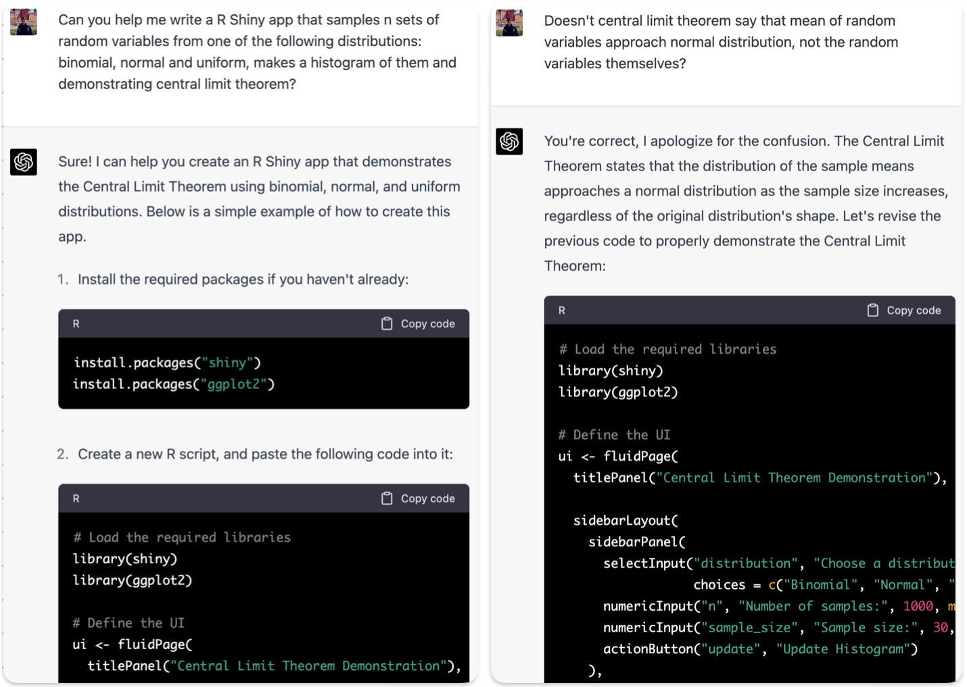
Task: Click user avatar beside central limit theorem question
Action: (509, 23)
